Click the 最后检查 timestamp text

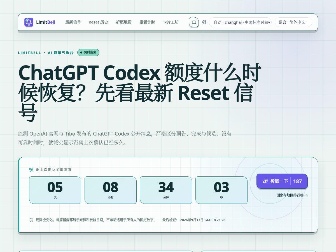(194, 220)
